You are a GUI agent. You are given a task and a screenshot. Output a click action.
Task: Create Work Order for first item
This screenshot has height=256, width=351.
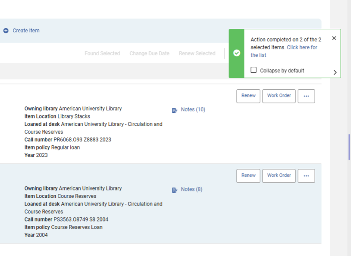[x=279, y=96]
